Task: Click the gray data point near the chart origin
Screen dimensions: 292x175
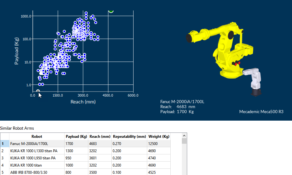Action: click(x=38, y=91)
